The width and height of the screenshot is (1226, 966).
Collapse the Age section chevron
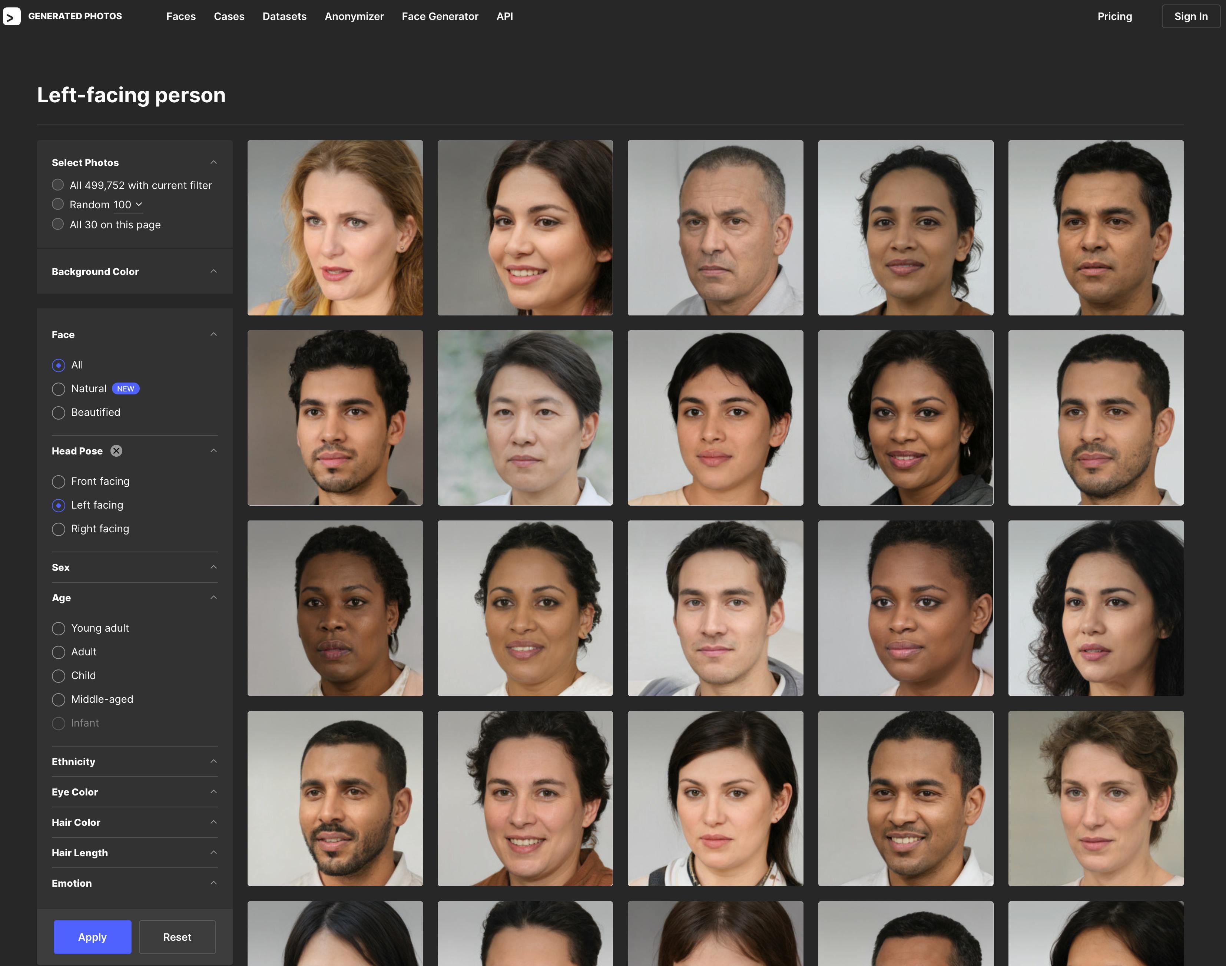coord(213,597)
